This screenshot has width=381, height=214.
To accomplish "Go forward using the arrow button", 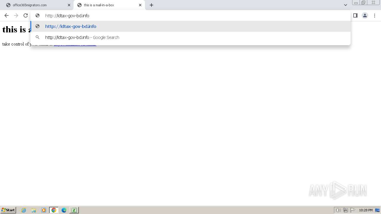I will [16, 15].
